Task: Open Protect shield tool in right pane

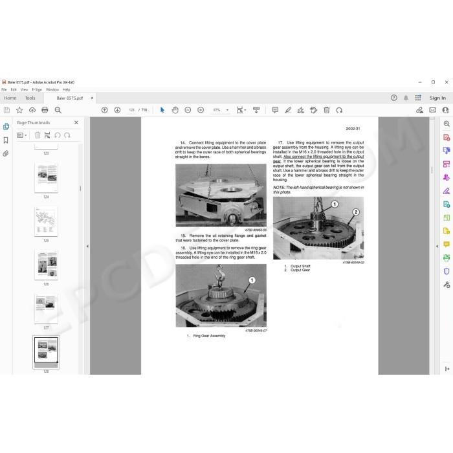Action: click(447, 271)
